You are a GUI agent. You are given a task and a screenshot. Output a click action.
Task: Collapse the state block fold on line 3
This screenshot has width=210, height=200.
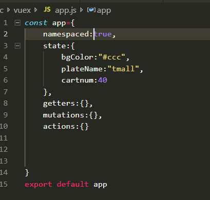click(x=17, y=46)
